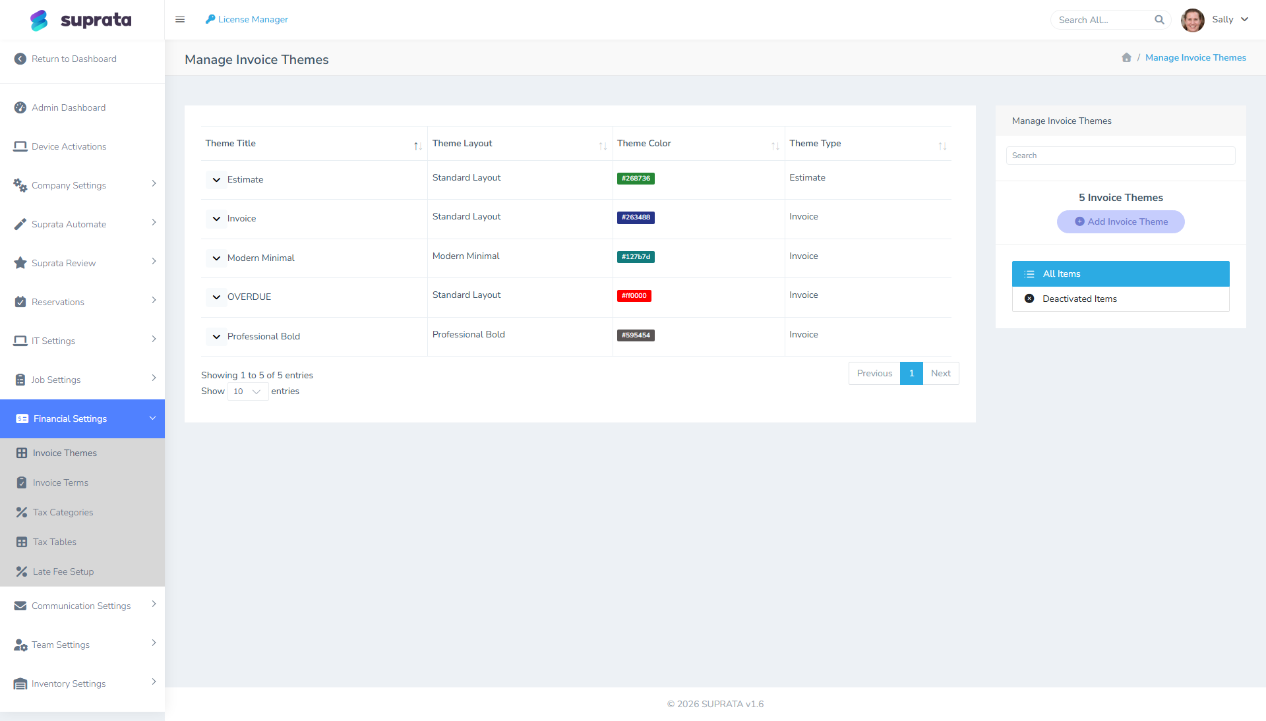Click the Previous page button

(x=874, y=373)
